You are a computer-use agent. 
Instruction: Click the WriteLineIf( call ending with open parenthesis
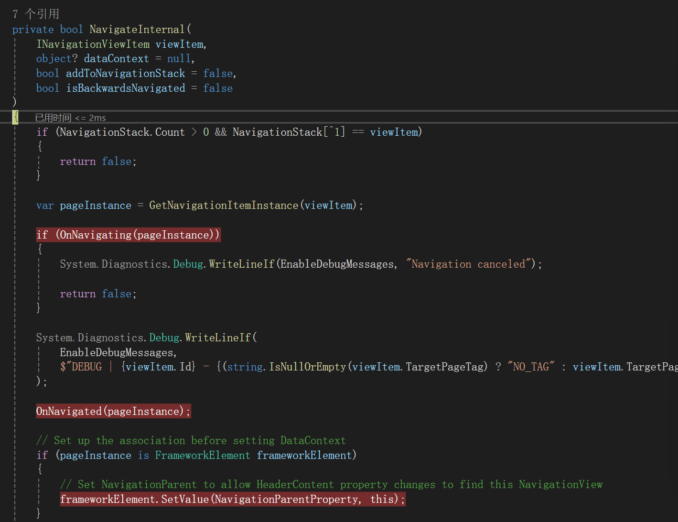click(221, 338)
